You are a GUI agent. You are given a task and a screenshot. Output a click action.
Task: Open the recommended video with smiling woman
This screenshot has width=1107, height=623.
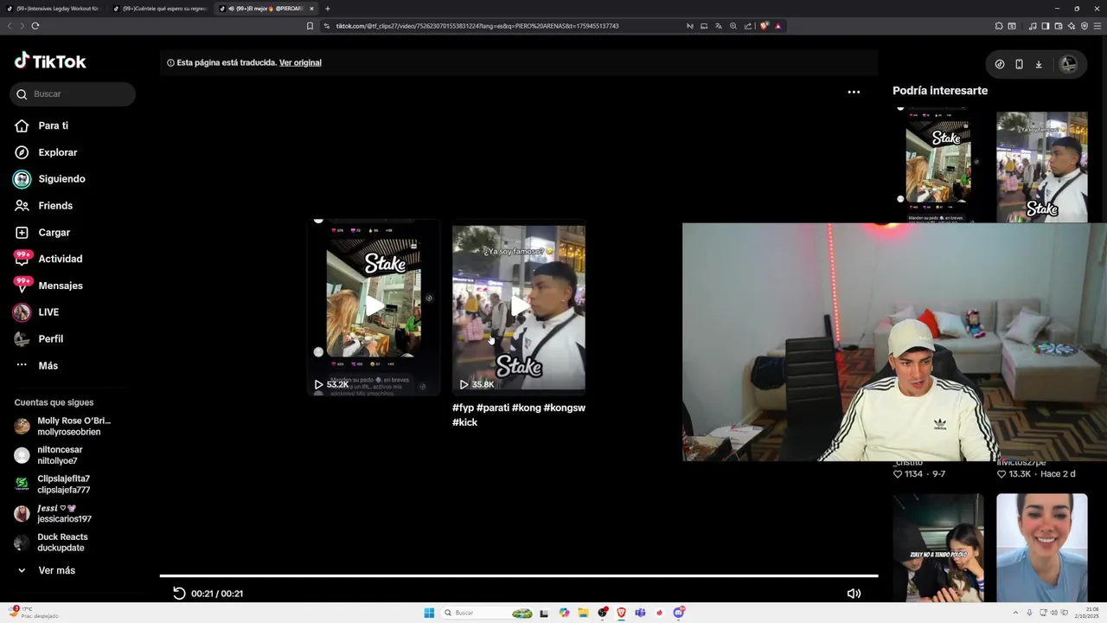pos(1042,547)
